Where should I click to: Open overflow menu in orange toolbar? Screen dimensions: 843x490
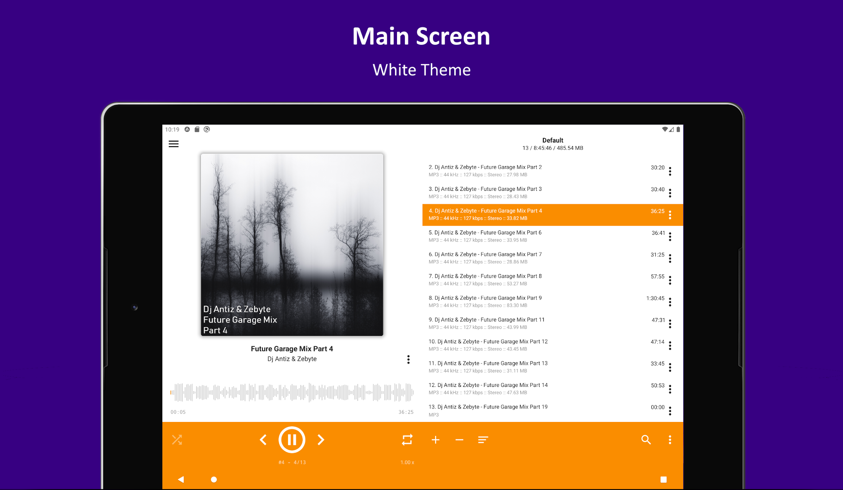click(x=670, y=440)
